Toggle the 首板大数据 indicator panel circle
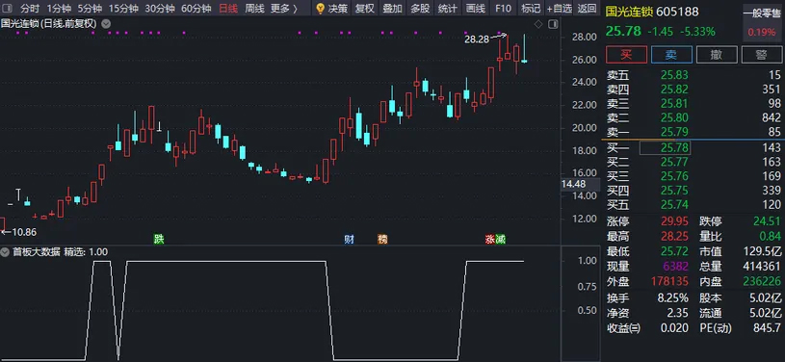 tap(6, 252)
